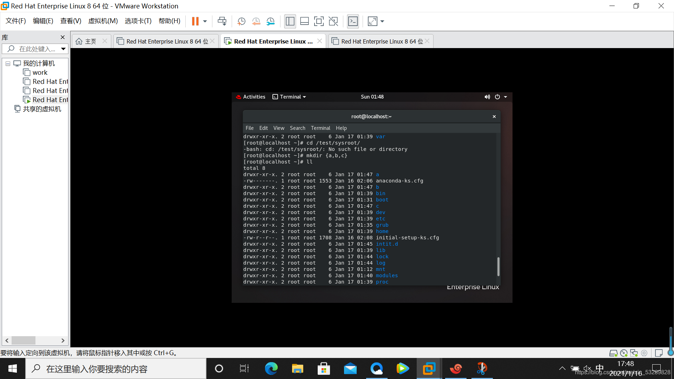Click the sound card status icon
This screenshot has width=674, height=379.
pos(644,353)
